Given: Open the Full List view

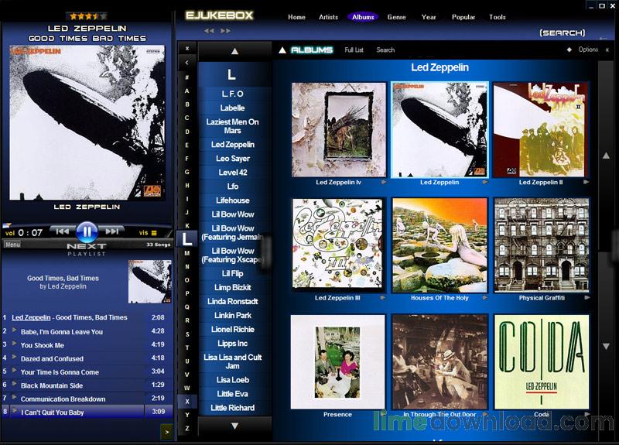Looking at the screenshot, I should coord(354,50).
